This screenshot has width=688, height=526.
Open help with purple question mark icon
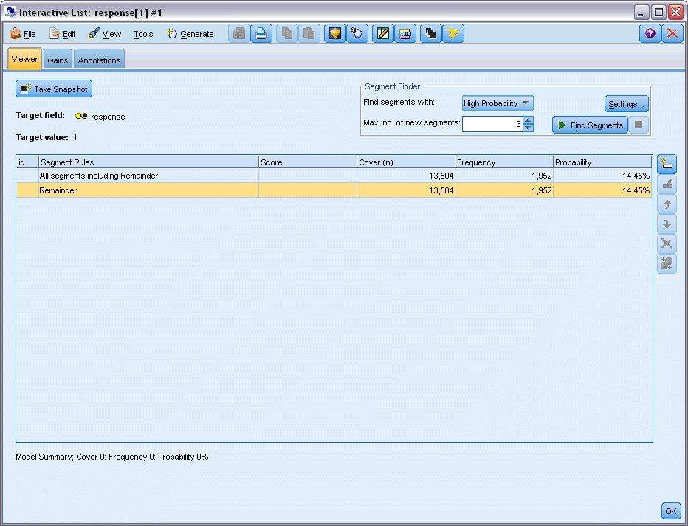point(650,33)
